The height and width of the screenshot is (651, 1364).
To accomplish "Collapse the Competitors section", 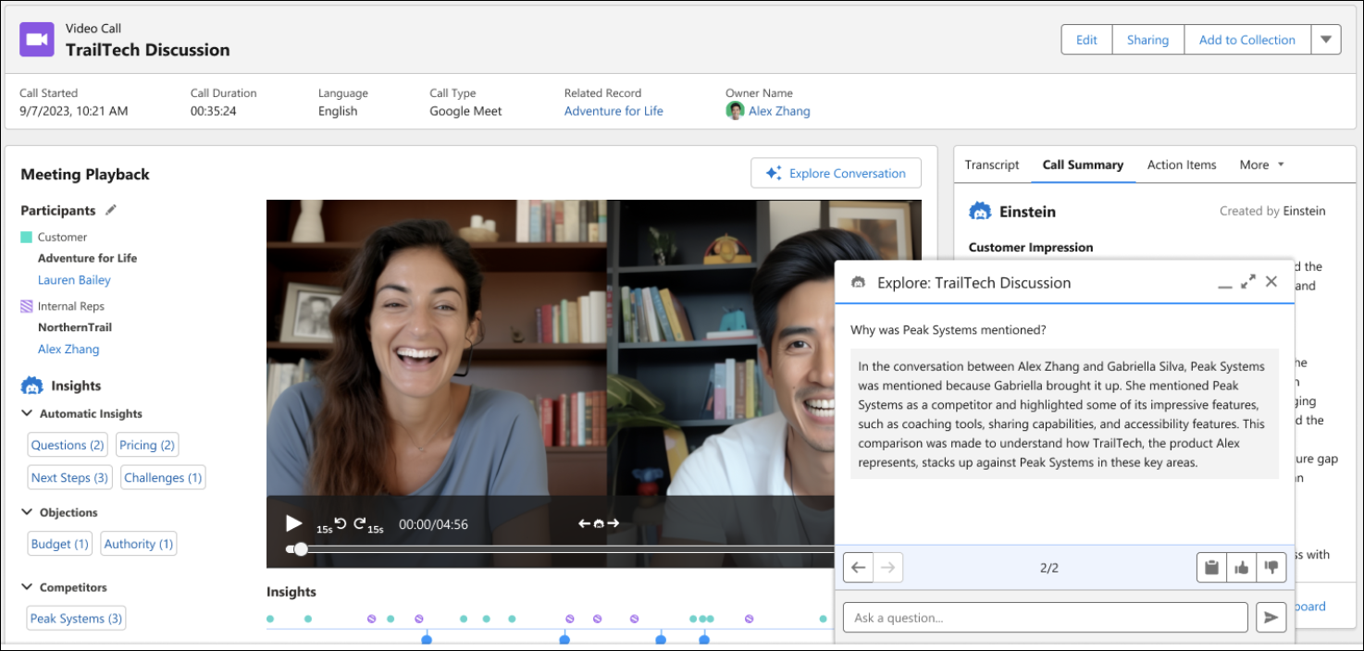I will [x=27, y=587].
